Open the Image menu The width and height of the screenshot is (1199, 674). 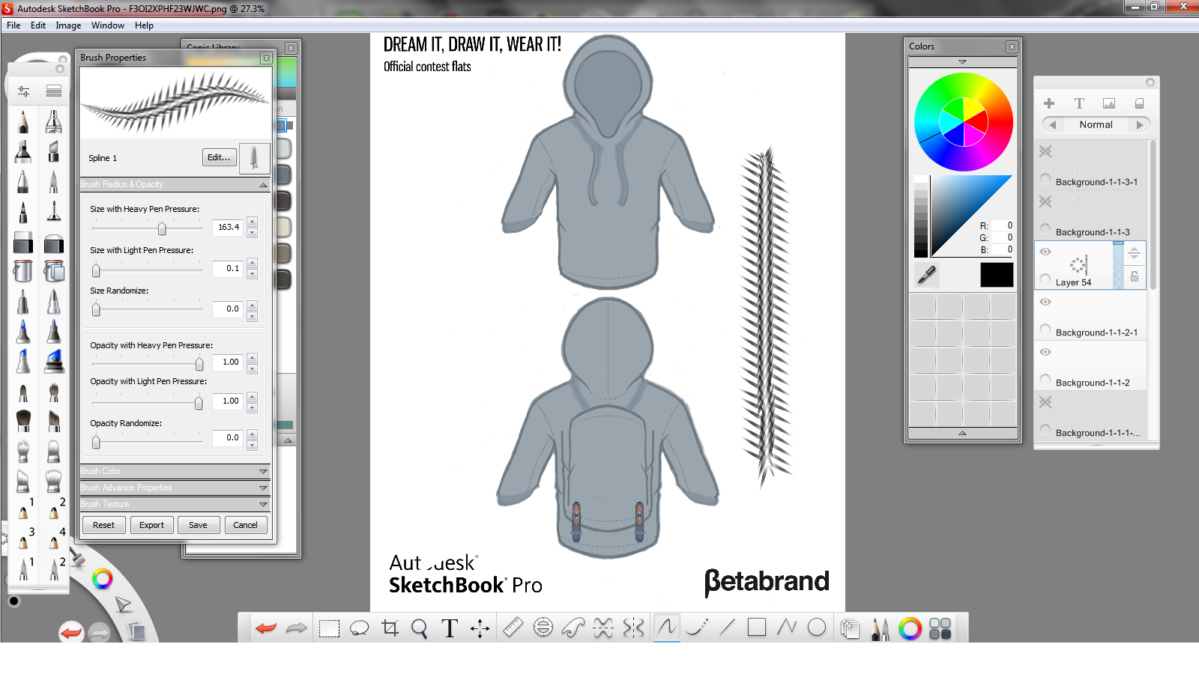[68, 25]
